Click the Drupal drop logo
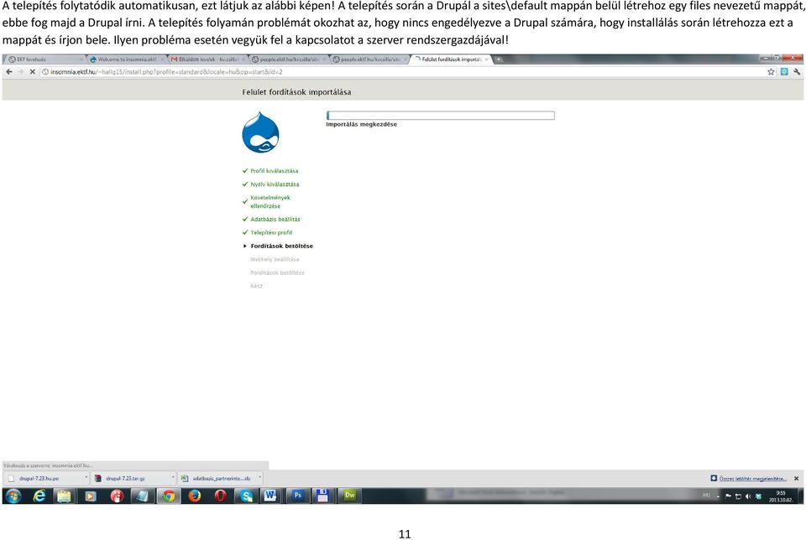The height and width of the screenshot is (540, 806). coord(260,132)
